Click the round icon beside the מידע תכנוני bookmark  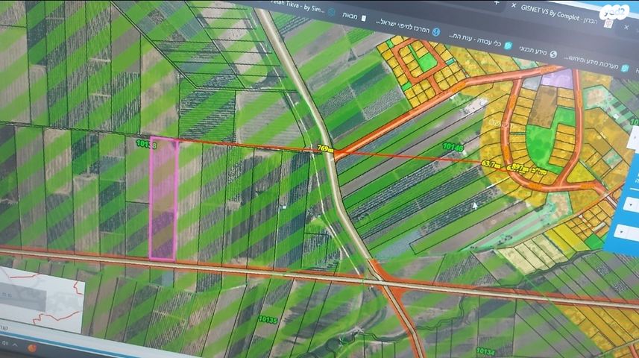click(553, 54)
